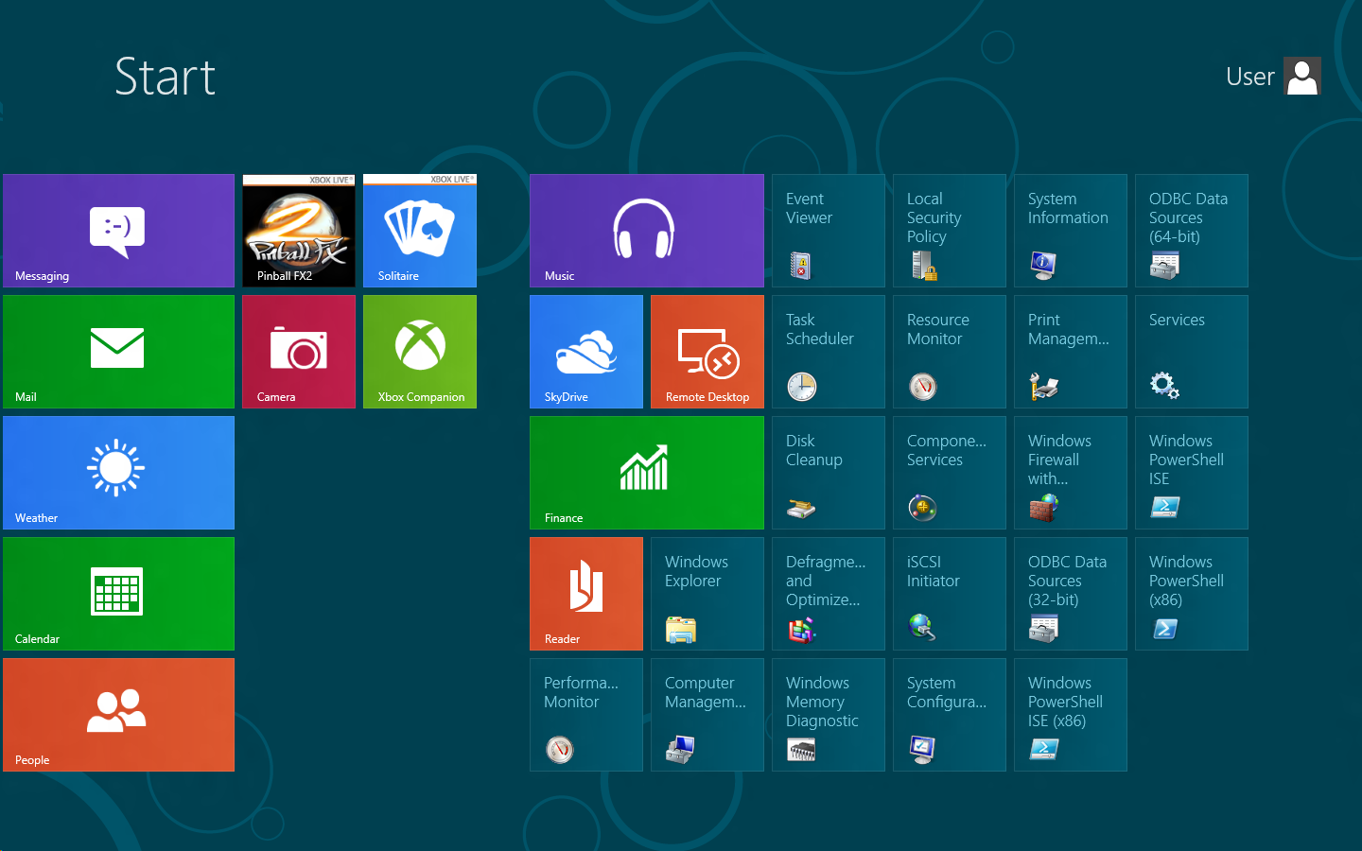
Task: Launch the Remote Desktop tile
Action: pos(707,352)
